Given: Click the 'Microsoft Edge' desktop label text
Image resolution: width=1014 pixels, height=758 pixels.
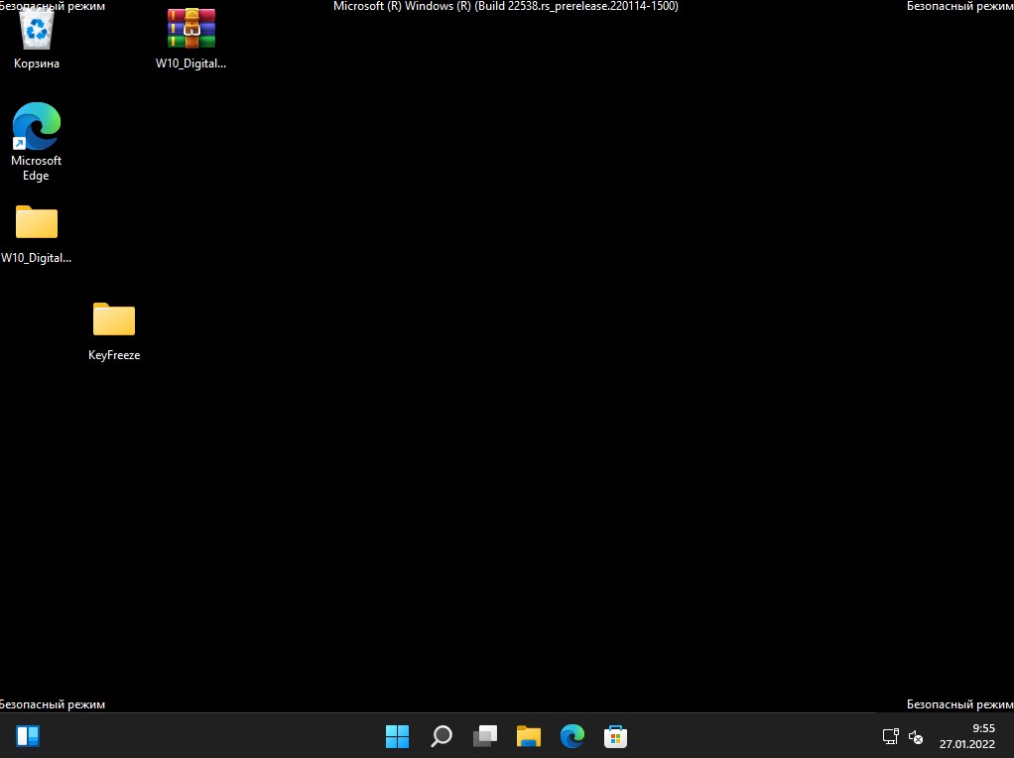Looking at the screenshot, I should [36, 168].
